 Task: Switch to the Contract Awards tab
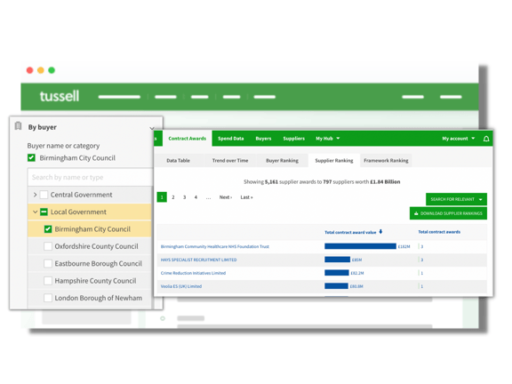click(188, 139)
